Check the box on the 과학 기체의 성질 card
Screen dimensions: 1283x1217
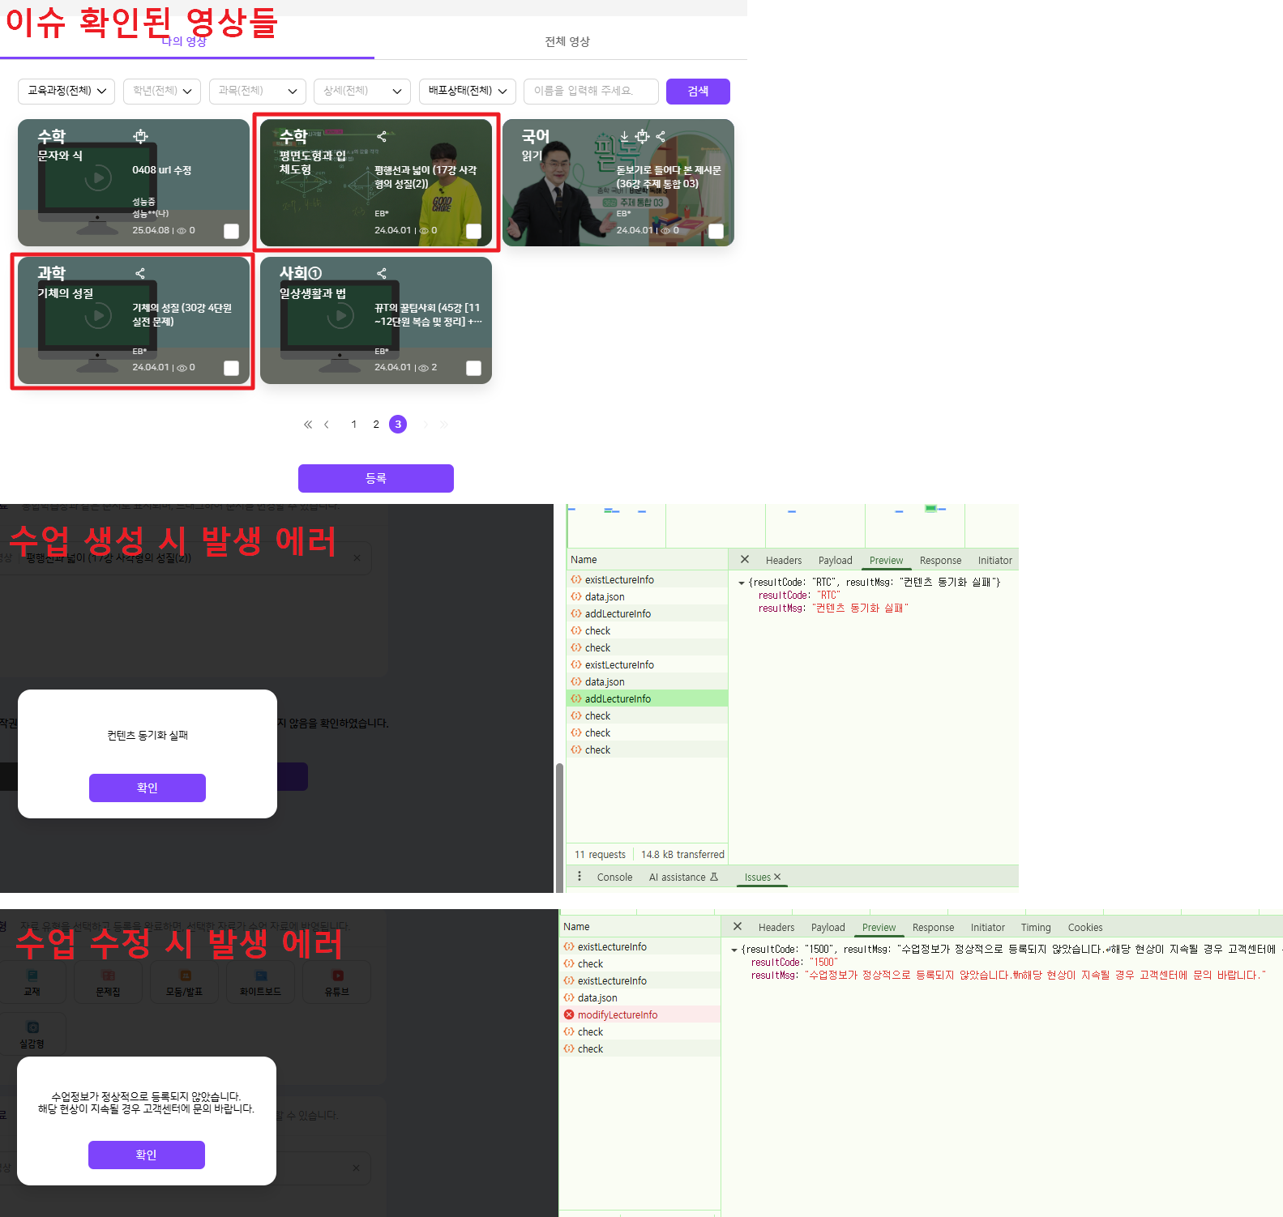coord(231,369)
